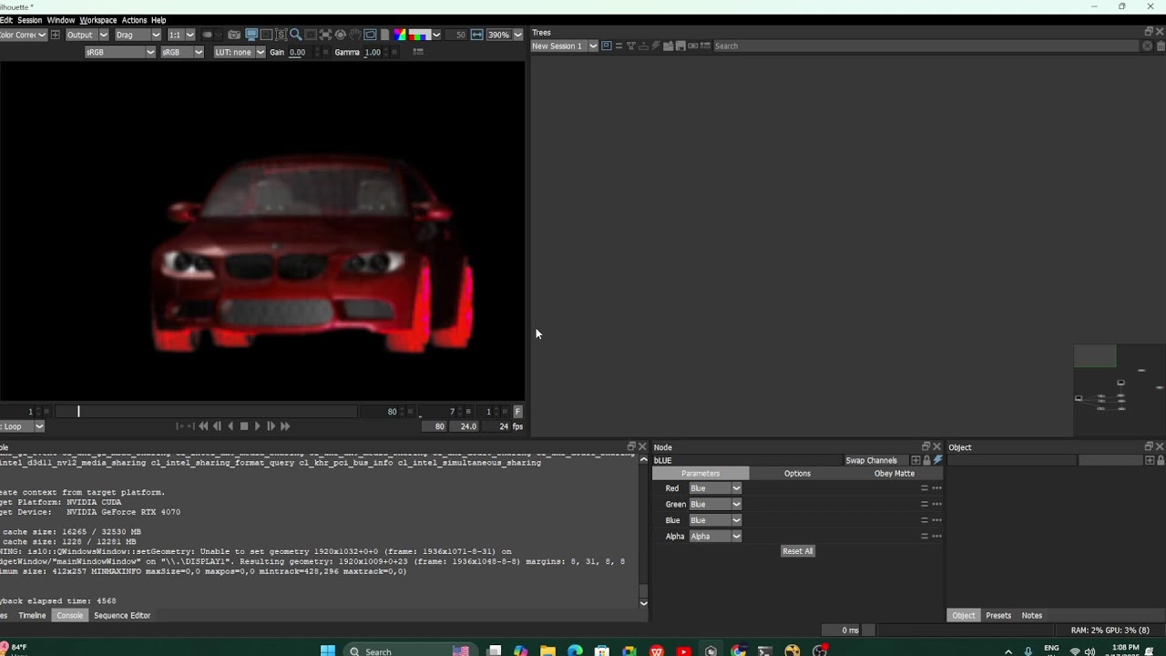Toggle the equals icon on the Blue row
Screen dimensions: 1166x656
click(x=924, y=520)
